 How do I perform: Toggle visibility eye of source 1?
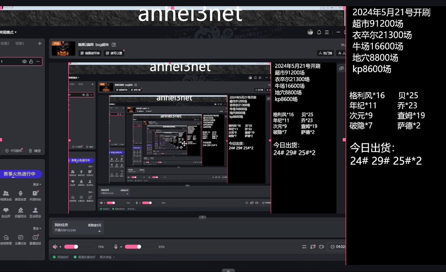pyautogui.click(x=24, y=61)
